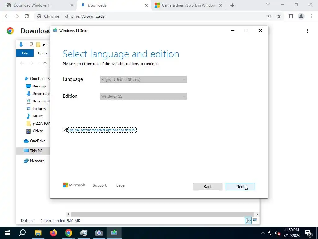Select Desktop in the Explorer sidebar
Viewport: 318px width, 239px height.
36,86
